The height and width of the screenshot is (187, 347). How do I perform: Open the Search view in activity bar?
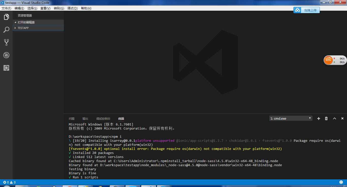point(6,30)
